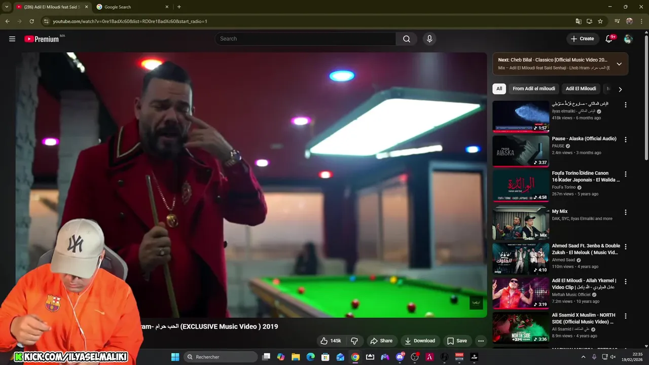Open Pause Alaska video thumbnail
The height and width of the screenshot is (365, 649).
521,151
